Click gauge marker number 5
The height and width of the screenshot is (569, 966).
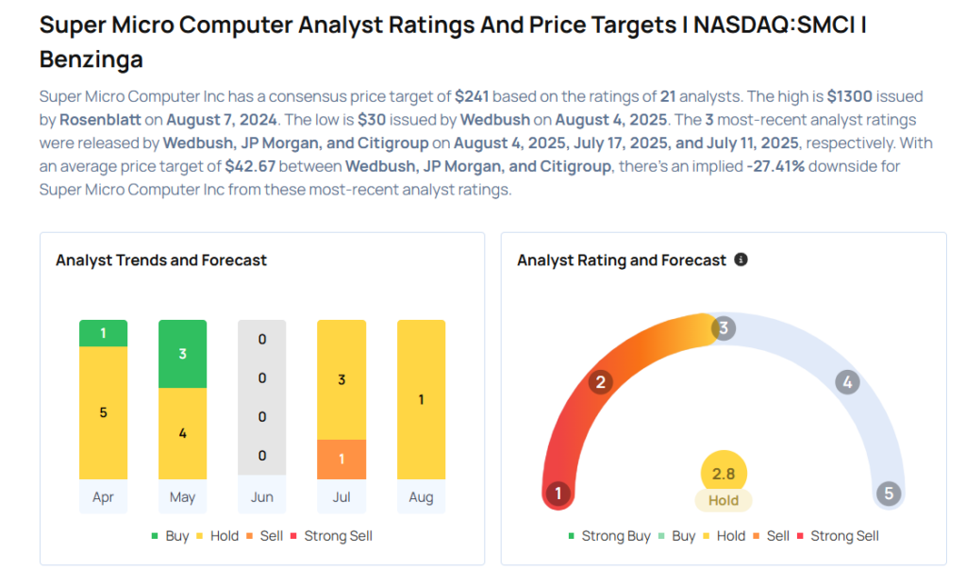[x=888, y=494]
